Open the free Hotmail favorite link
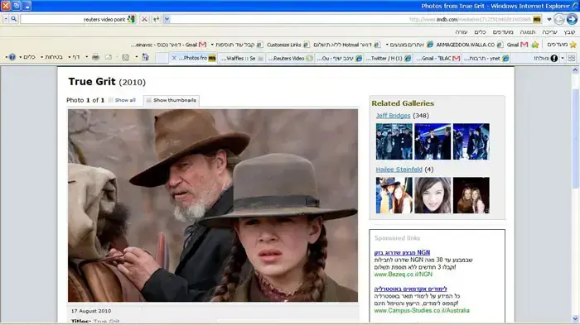 tap(346, 45)
